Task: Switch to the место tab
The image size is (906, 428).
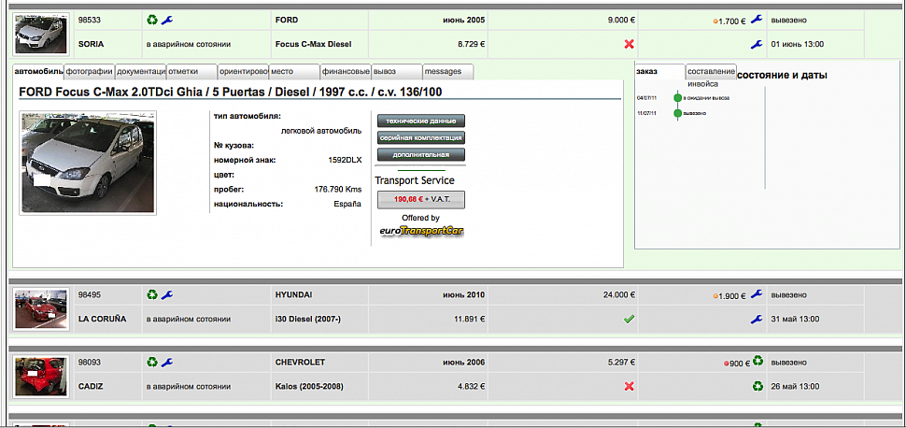Action: coord(294,72)
